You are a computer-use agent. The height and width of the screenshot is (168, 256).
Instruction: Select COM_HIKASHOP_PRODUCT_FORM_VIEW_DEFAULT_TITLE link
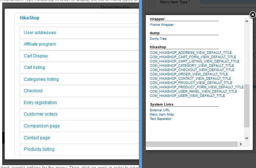(197, 87)
